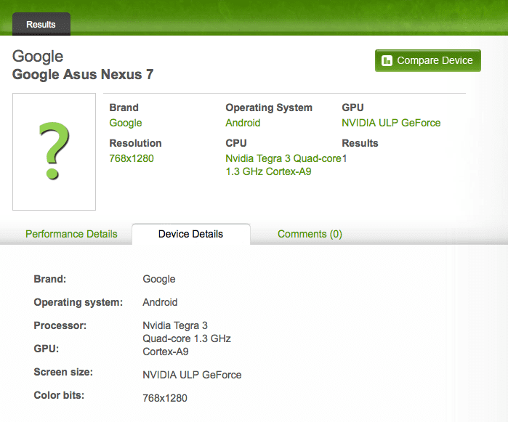Switch to Performance Details tab
The width and height of the screenshot is (508, 422).
pyautogui.click(x=71, y=234)
